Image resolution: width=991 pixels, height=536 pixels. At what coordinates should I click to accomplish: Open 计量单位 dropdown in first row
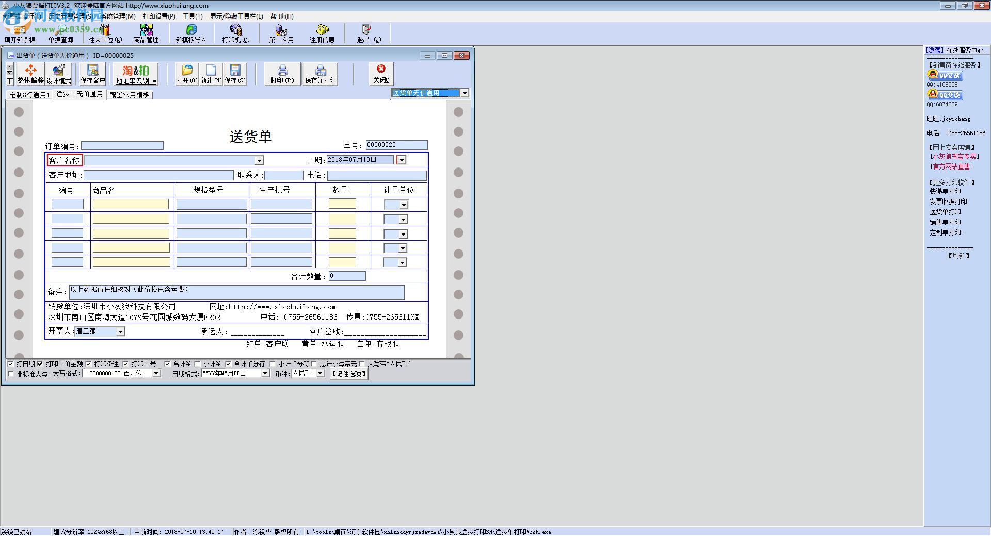(x=404, y=205)
